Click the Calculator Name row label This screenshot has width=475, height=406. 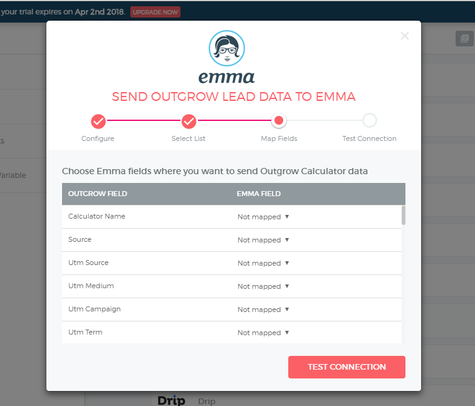(97, 216)
